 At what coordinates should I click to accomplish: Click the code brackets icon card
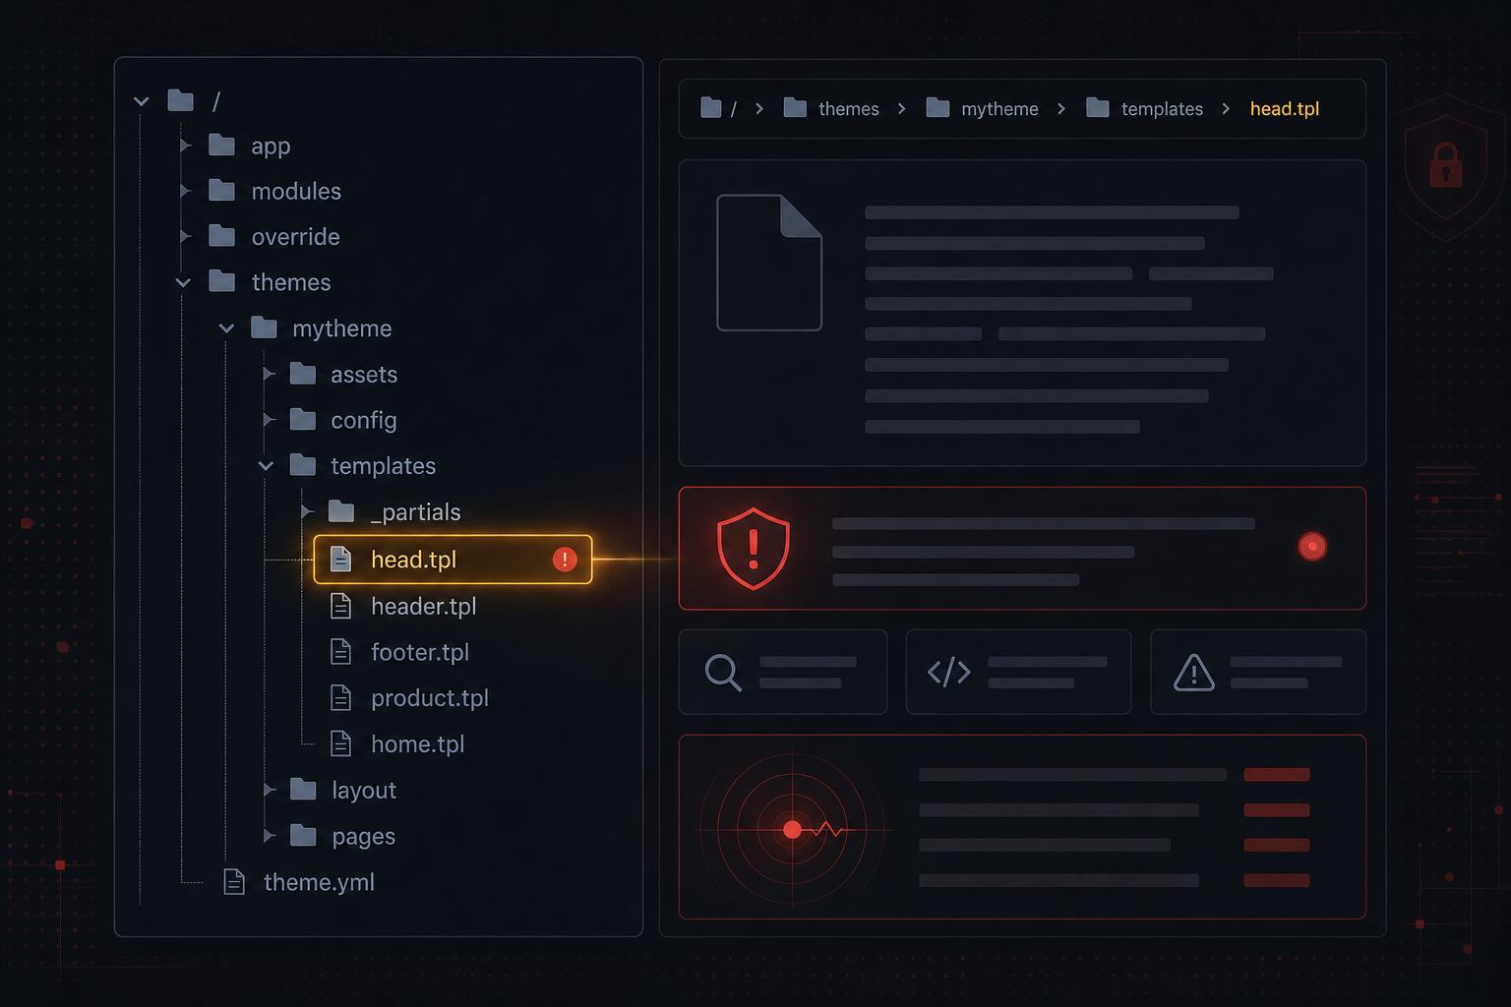click(949, 673)
